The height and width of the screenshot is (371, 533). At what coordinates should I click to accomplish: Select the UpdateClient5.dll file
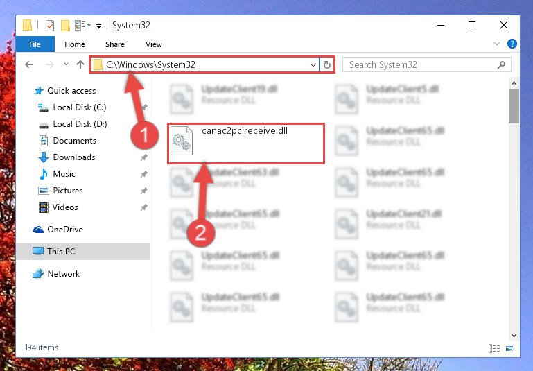coord(387,98)
